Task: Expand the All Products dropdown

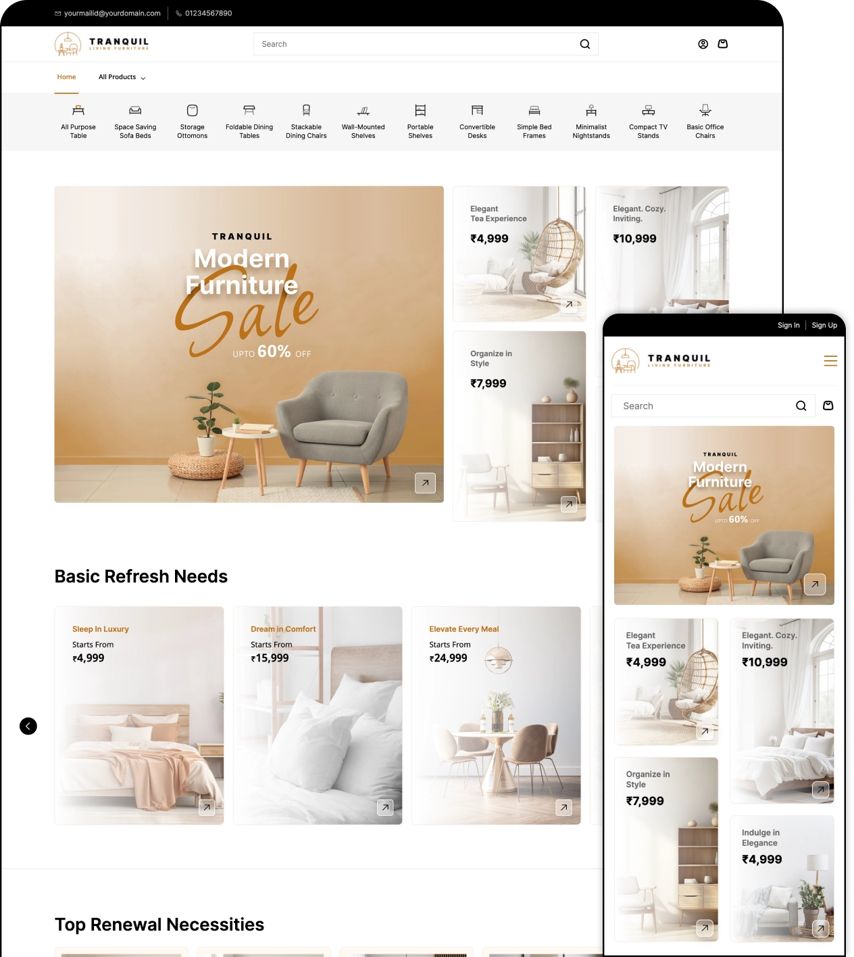Action: 122,77
